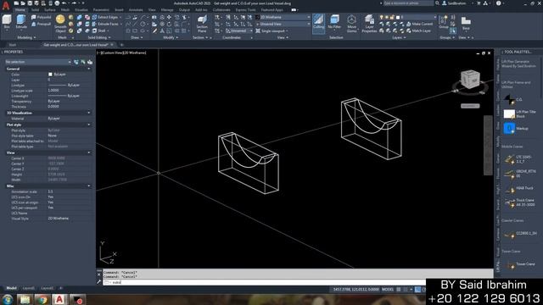Click Extrude Faces in Solid Editing
This screenshot has height=305, width=543.
[x=105, y=24]
